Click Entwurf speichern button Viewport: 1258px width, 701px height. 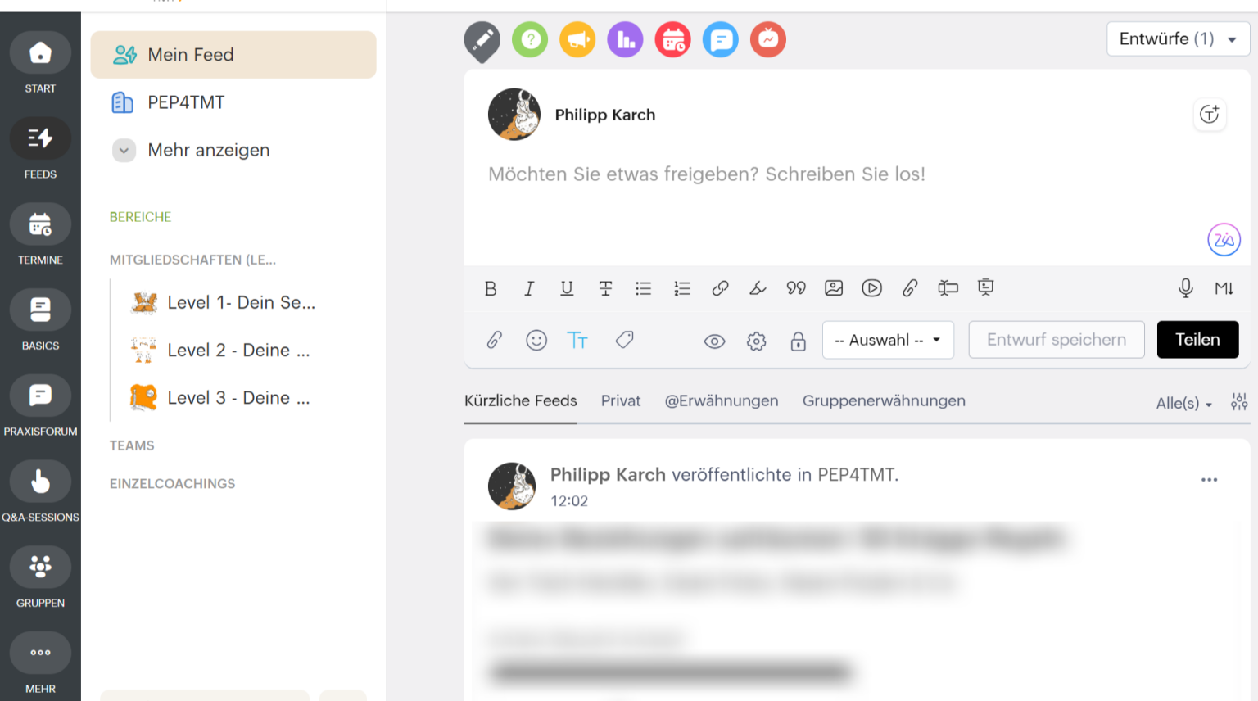click(1056, 340)
